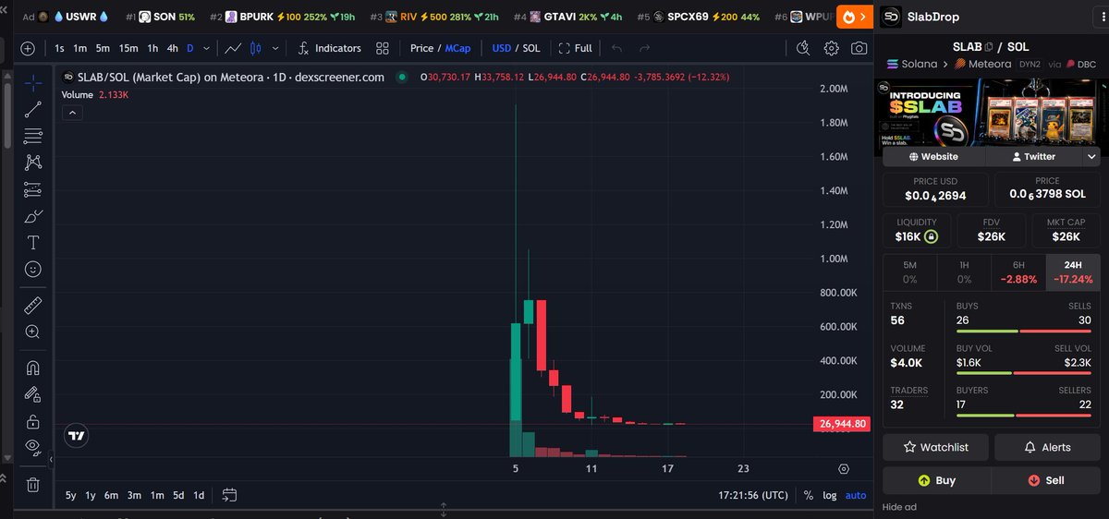Switch chart to Price mode
The height and width of the screenshot is (519, 1109).
[x=421, y=48]
